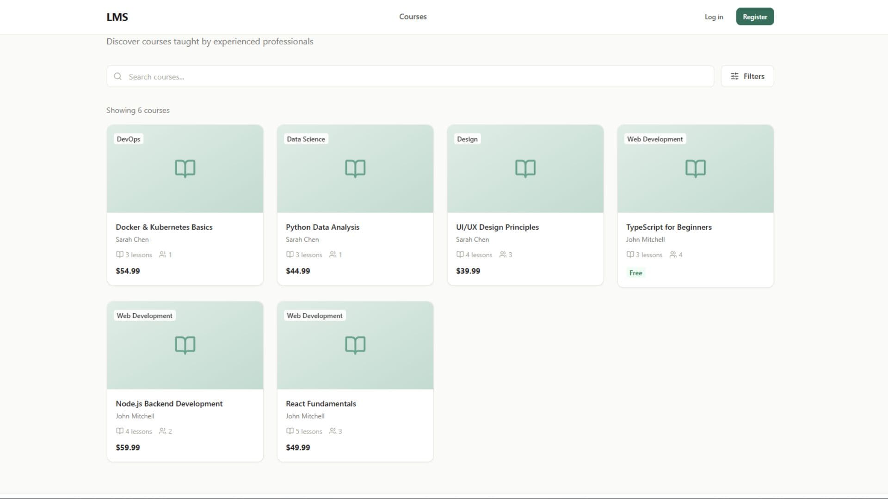Image resolution: width=888 pixels, height=499 pixels.
Task: Open the Filters panel
Action: (747, 76)
